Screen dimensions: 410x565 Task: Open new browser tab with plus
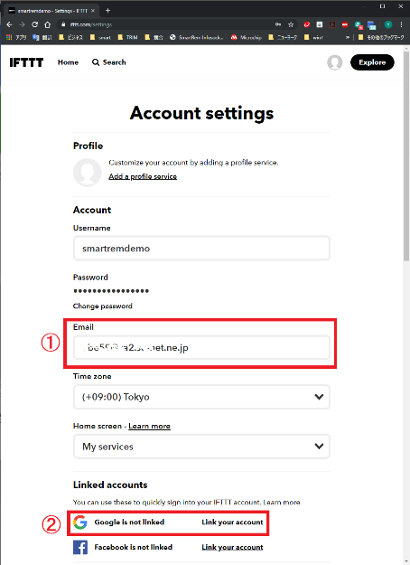pyautogui.click(x=107, y=11)
